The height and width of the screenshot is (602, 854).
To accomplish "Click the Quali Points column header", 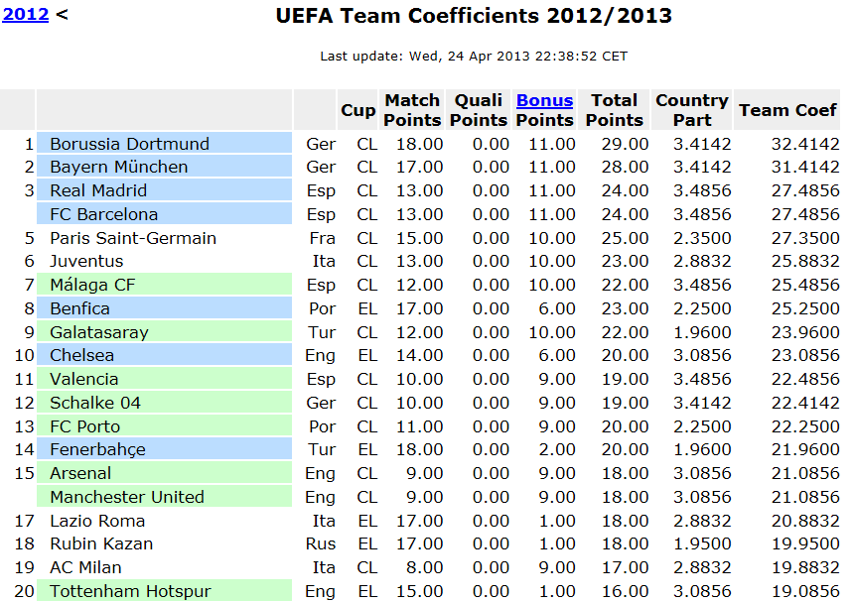I will [x=479, y=110].
